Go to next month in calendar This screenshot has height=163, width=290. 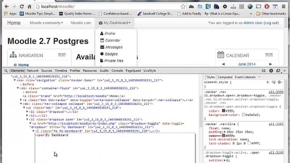click(271, 64)
